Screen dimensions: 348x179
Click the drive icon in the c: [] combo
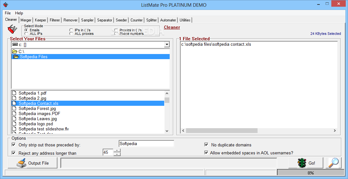pyautogui.click(x=15, y=44)
